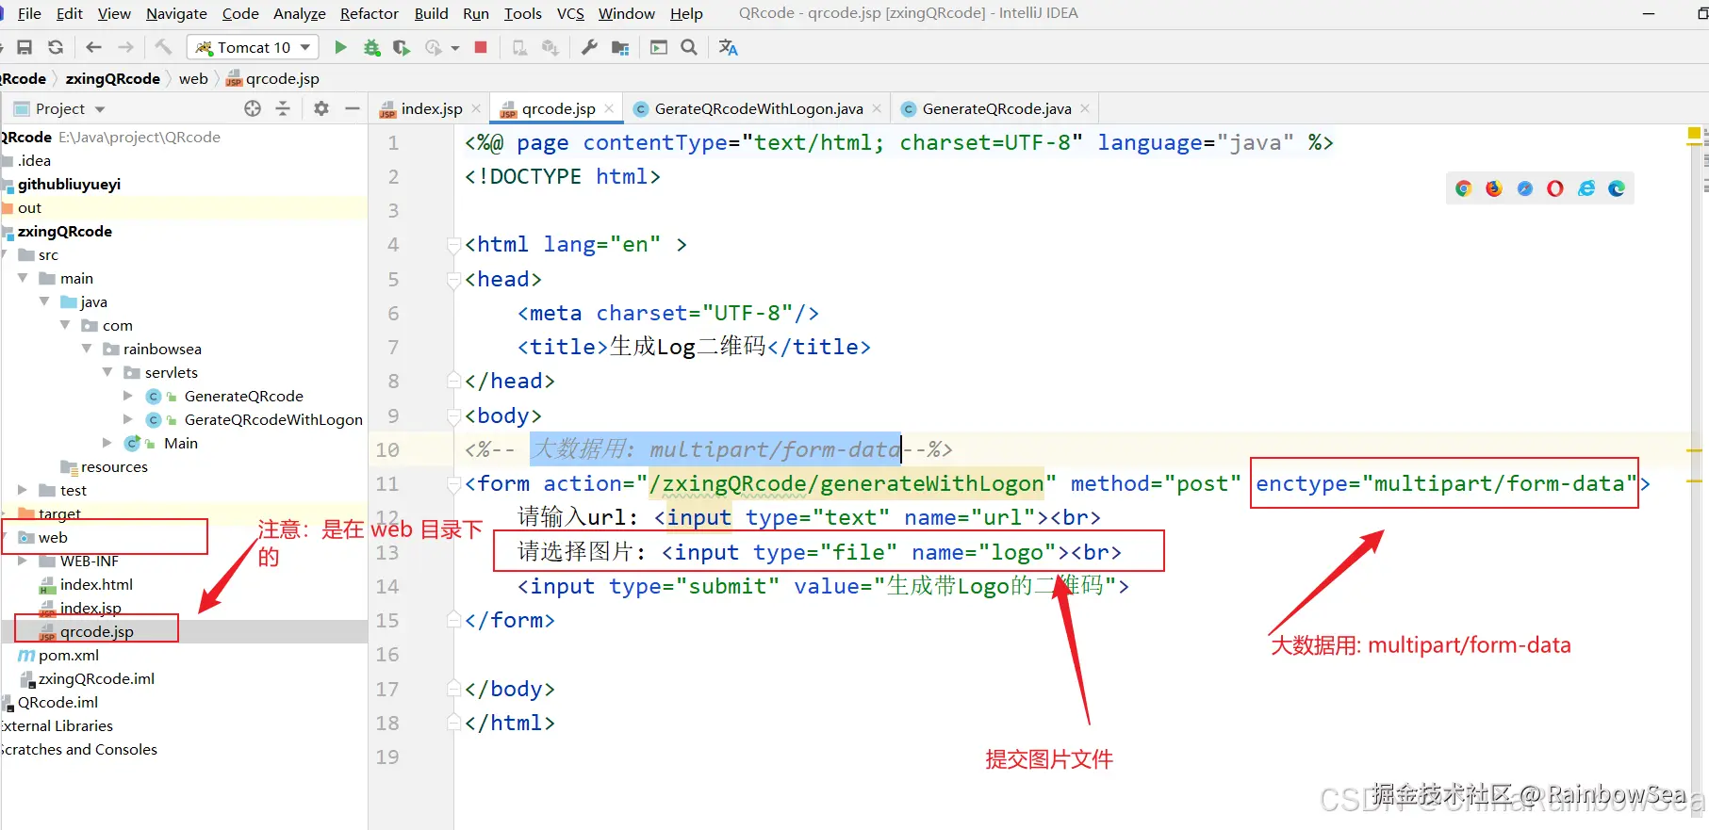Viewport: 1709px width, 830px height.
Task: Start debugging with the green bug icon
Action: pyautogui.click(x=372, y=47)
